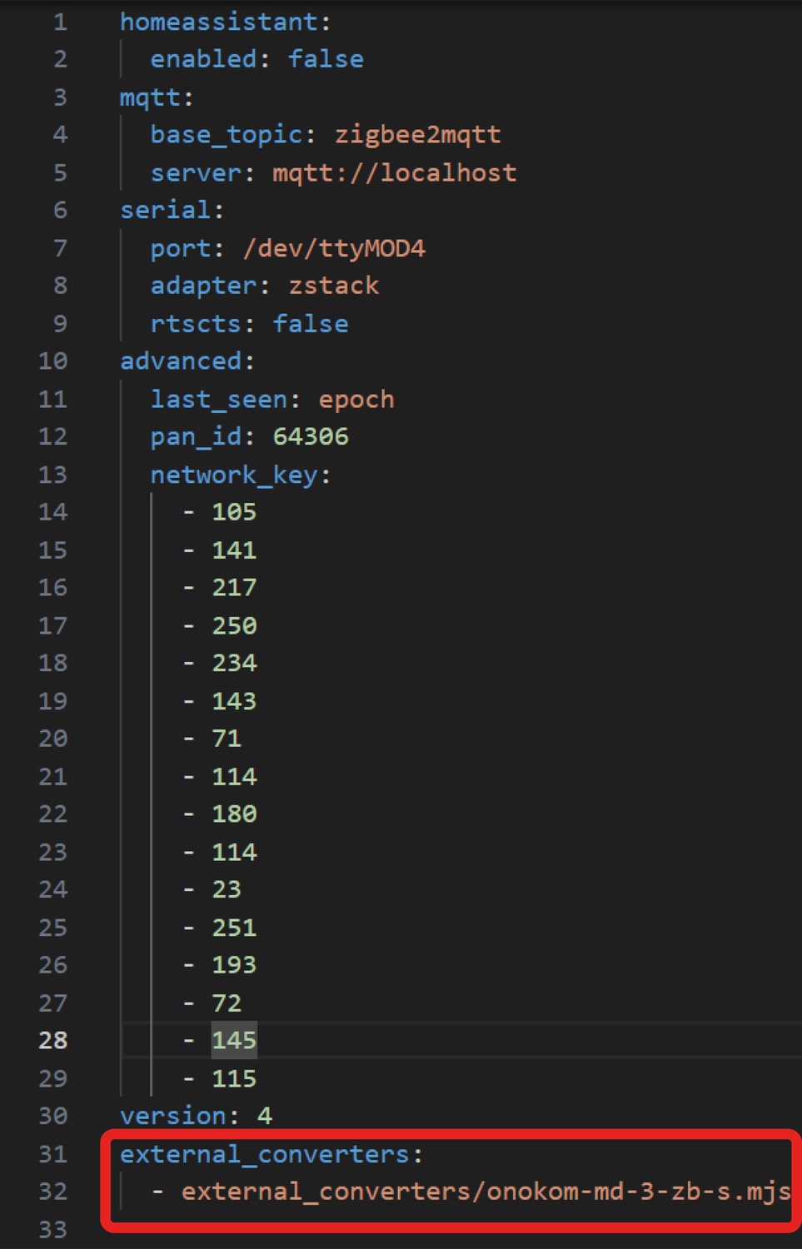Click the network key entry 71
Viewport: 802px width, 1249px height.
(227, 739)
